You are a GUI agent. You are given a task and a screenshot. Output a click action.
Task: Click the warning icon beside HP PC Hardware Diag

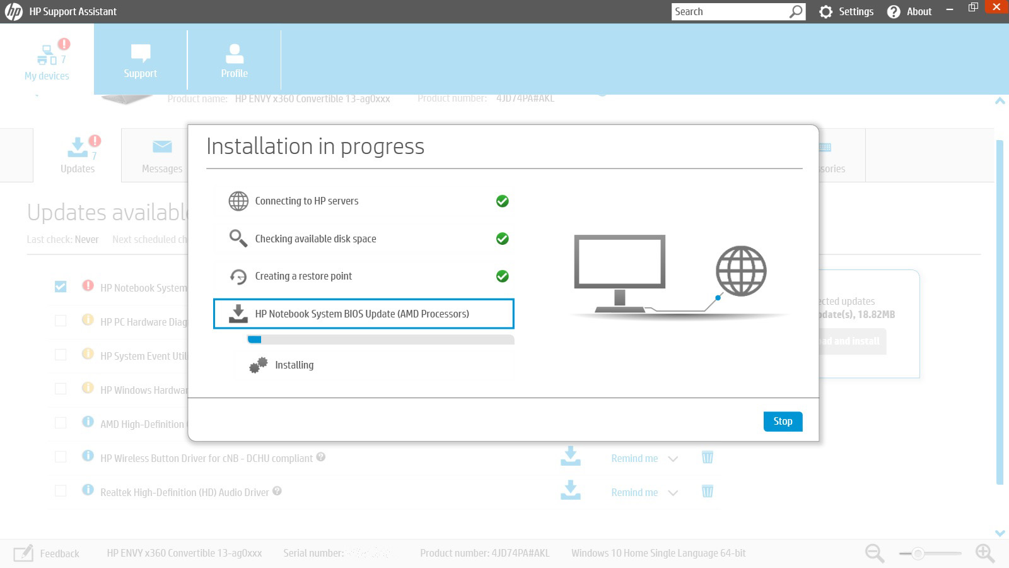coord(88,319)
